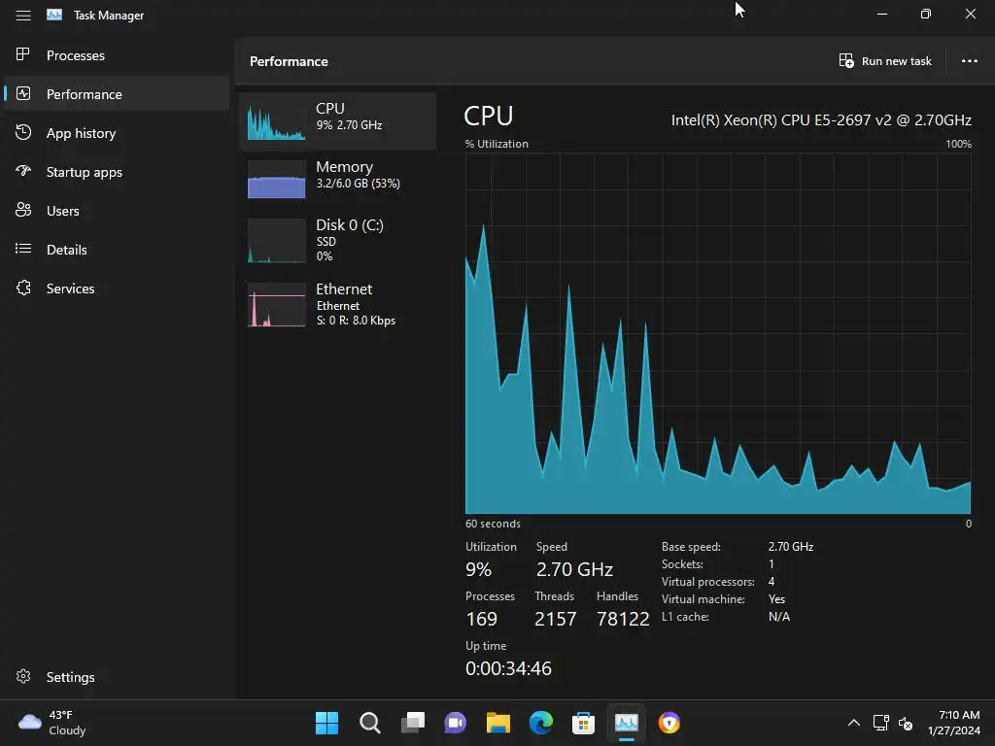Screen dimensions: 995x746
Task: Open the Settings page label
Action: pos(70,677)
